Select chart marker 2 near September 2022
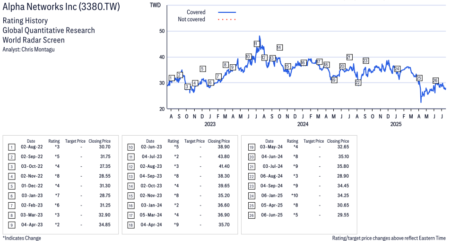 (180, 75)
